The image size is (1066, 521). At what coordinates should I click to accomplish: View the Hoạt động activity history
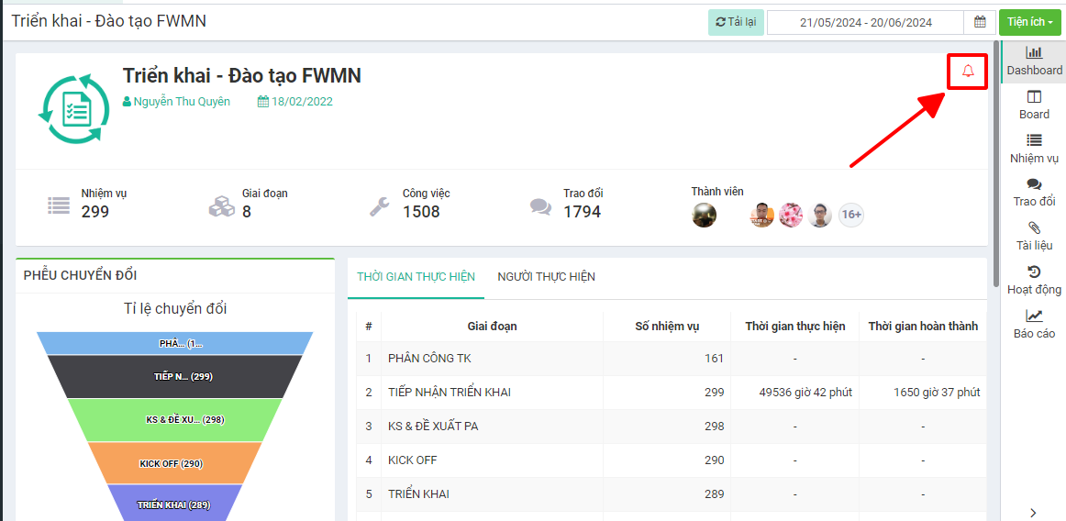pos(1034,280)
